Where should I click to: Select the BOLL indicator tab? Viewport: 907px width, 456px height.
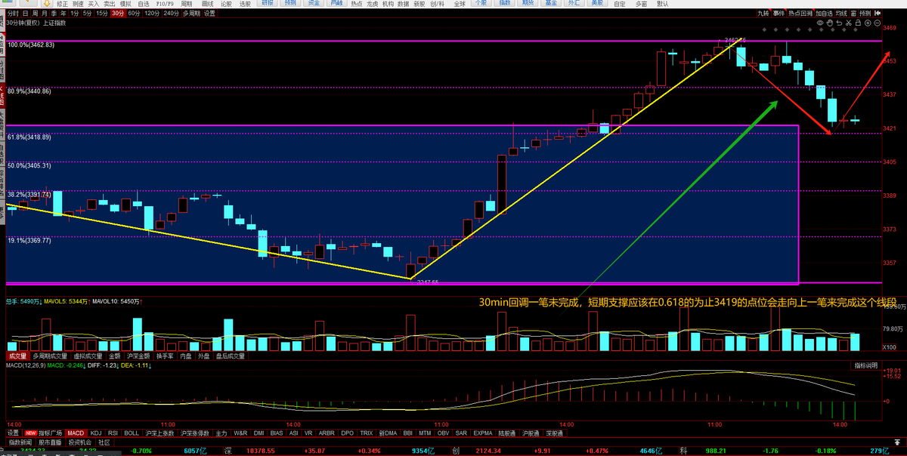coord(132,433)
